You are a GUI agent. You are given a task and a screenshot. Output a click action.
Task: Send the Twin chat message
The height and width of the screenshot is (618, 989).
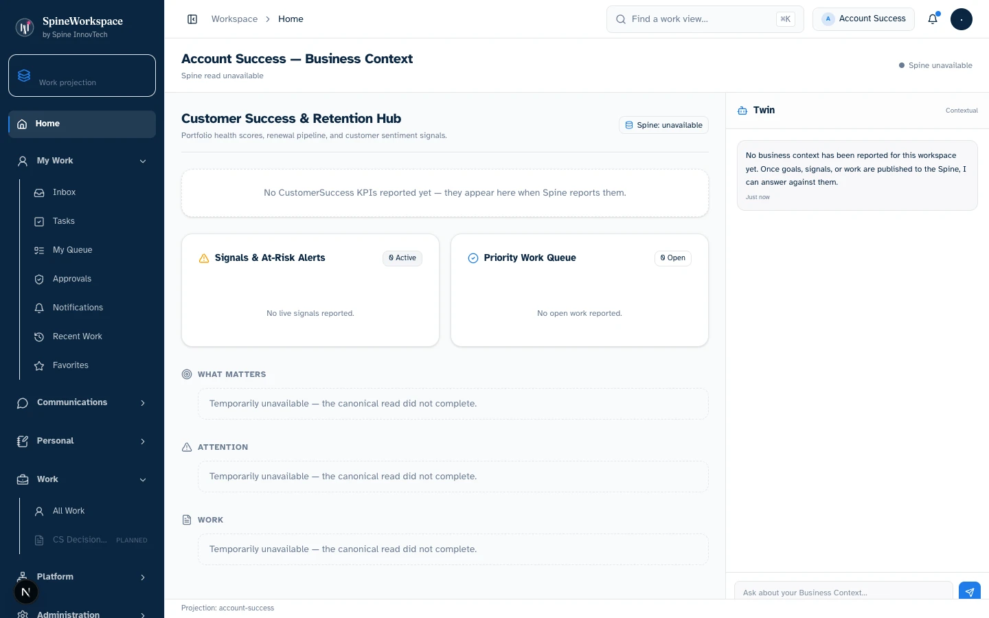(x=969, y=592)
